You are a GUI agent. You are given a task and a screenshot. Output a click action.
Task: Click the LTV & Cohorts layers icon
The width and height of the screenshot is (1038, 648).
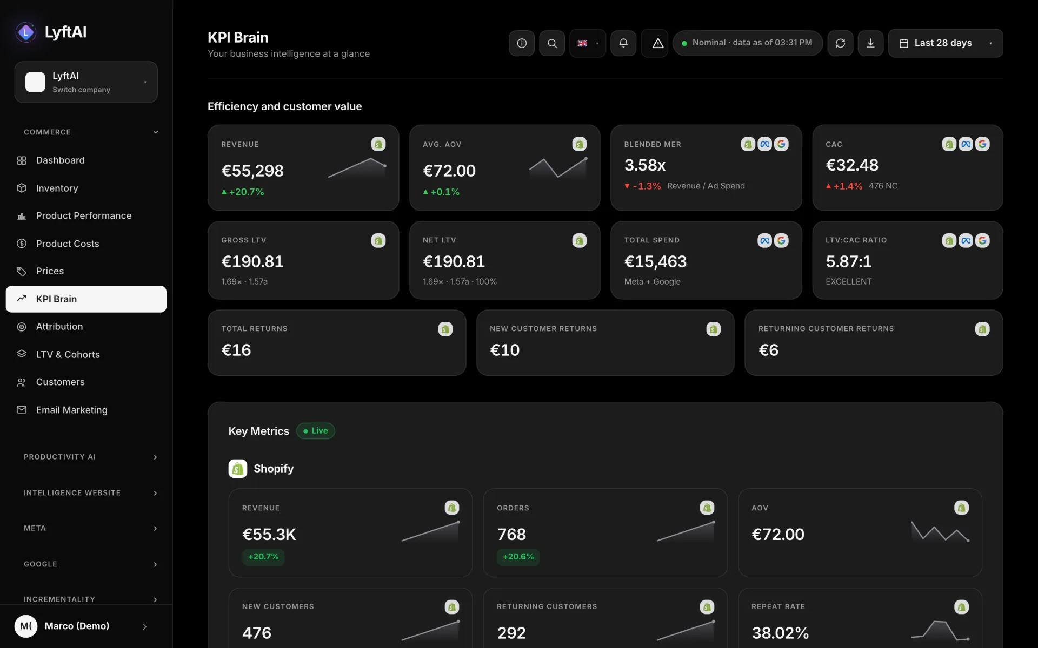click(x=22, y=354)
